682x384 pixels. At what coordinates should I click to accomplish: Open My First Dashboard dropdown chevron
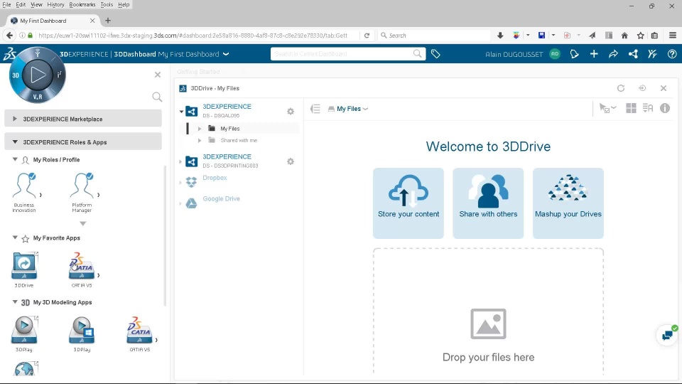tap(226, 54)
